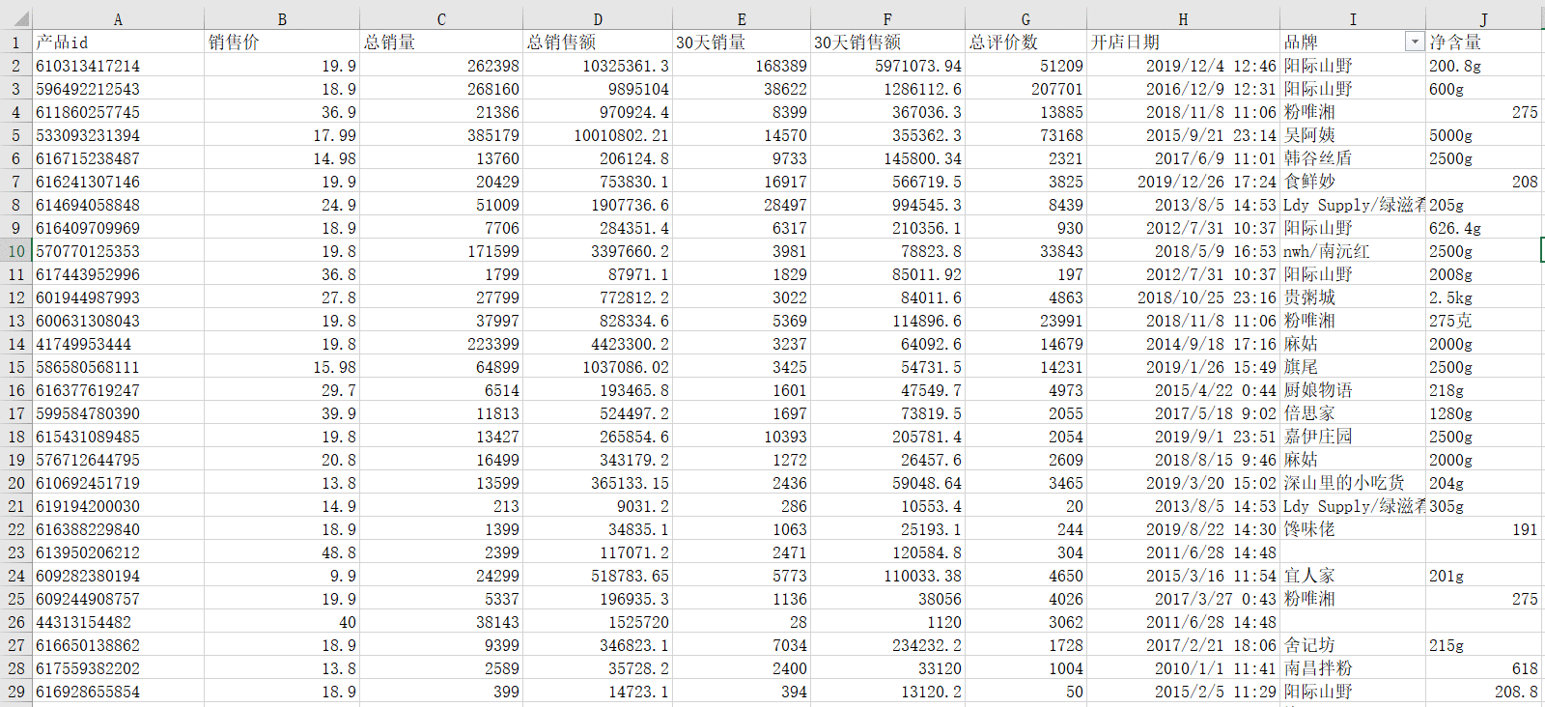Click the 开店日期 header cell
Image resolution: width=1545 pixels, height=707 pixels.
point(1183,42)
